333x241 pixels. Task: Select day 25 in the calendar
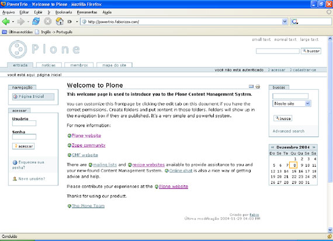click(x=314, y=177)
